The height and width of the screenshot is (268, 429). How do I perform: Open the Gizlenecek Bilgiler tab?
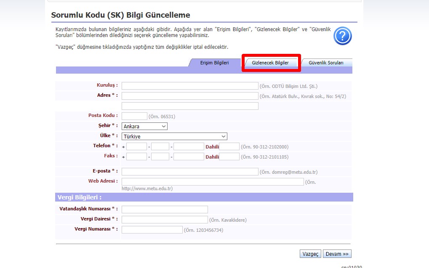click(270, 63)
